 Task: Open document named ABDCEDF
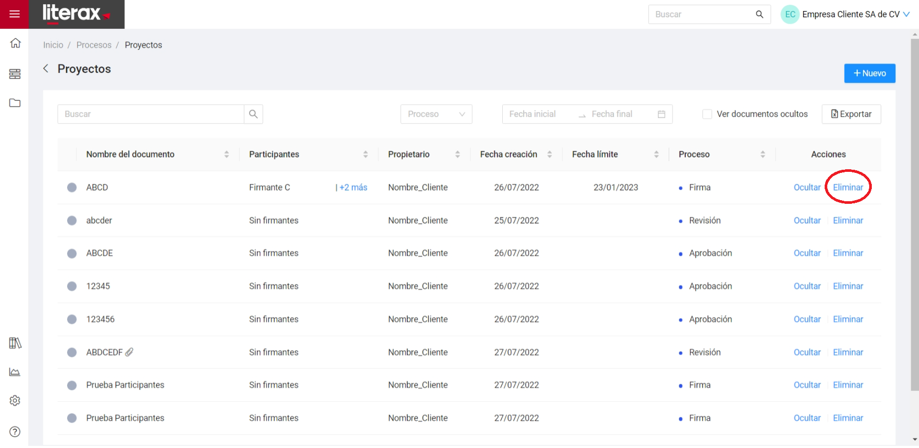104,352
